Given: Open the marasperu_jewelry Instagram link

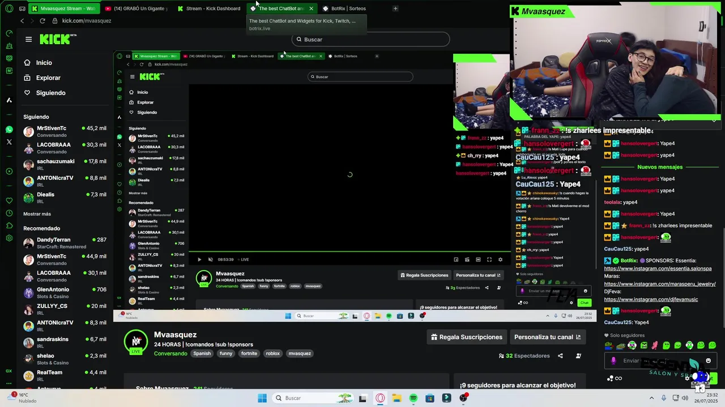Looking at the screenshot, I should click(660, 284).
